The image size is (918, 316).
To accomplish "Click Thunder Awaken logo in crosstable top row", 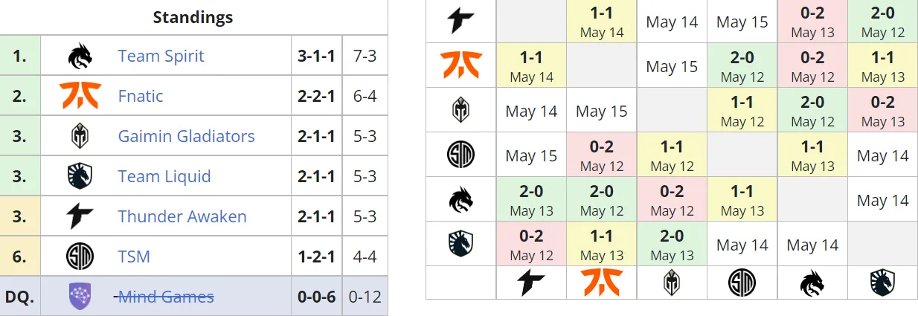I will pos(460,21).
